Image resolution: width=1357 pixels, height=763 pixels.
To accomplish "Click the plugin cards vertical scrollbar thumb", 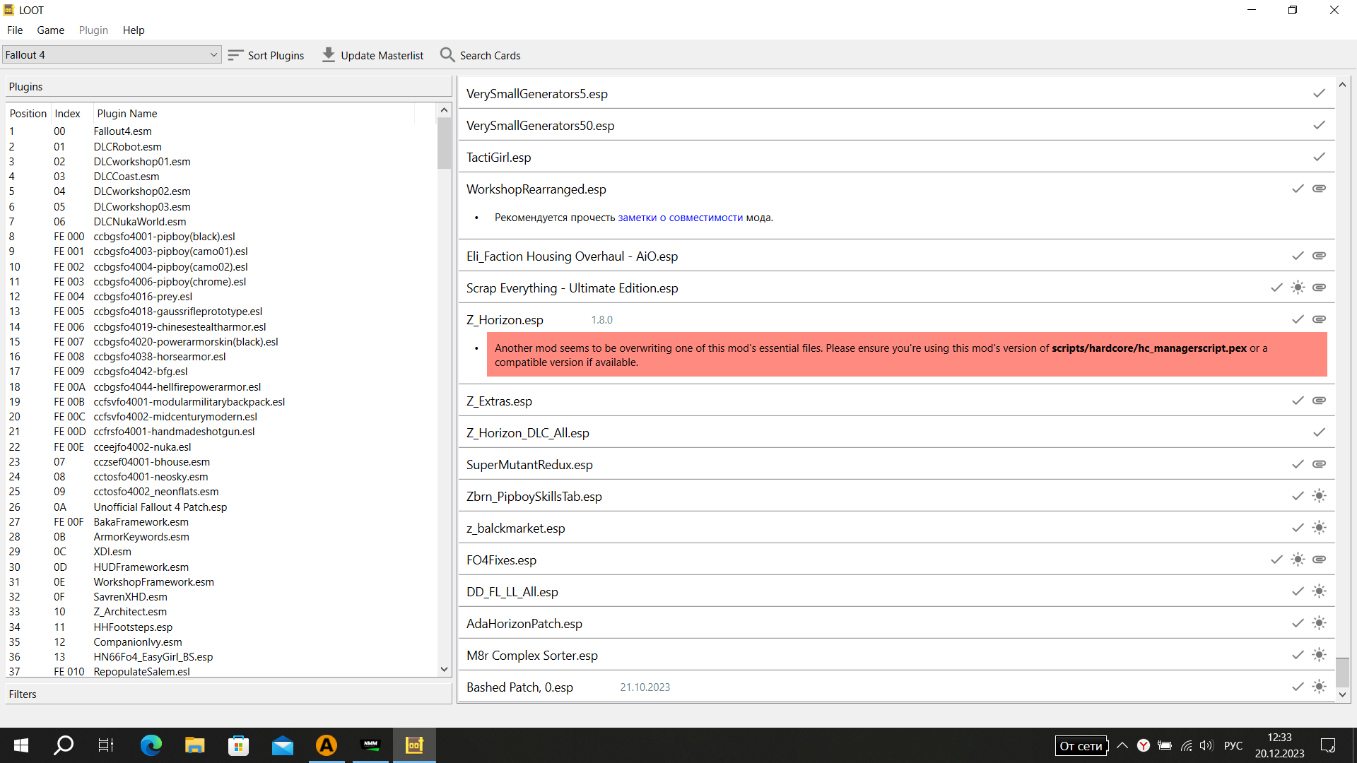I will [1342, 671].
